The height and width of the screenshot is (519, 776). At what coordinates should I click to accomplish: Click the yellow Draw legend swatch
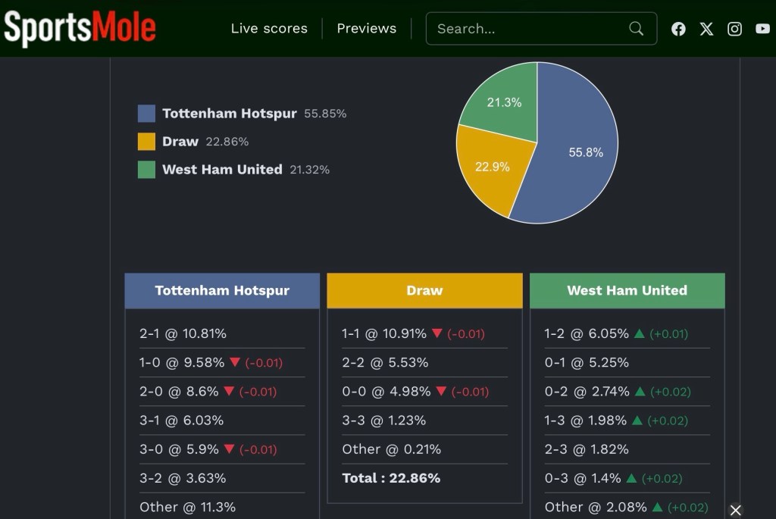tap(146, 142)
